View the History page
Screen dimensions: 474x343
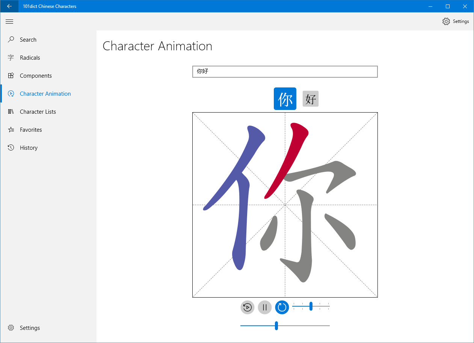29,148
